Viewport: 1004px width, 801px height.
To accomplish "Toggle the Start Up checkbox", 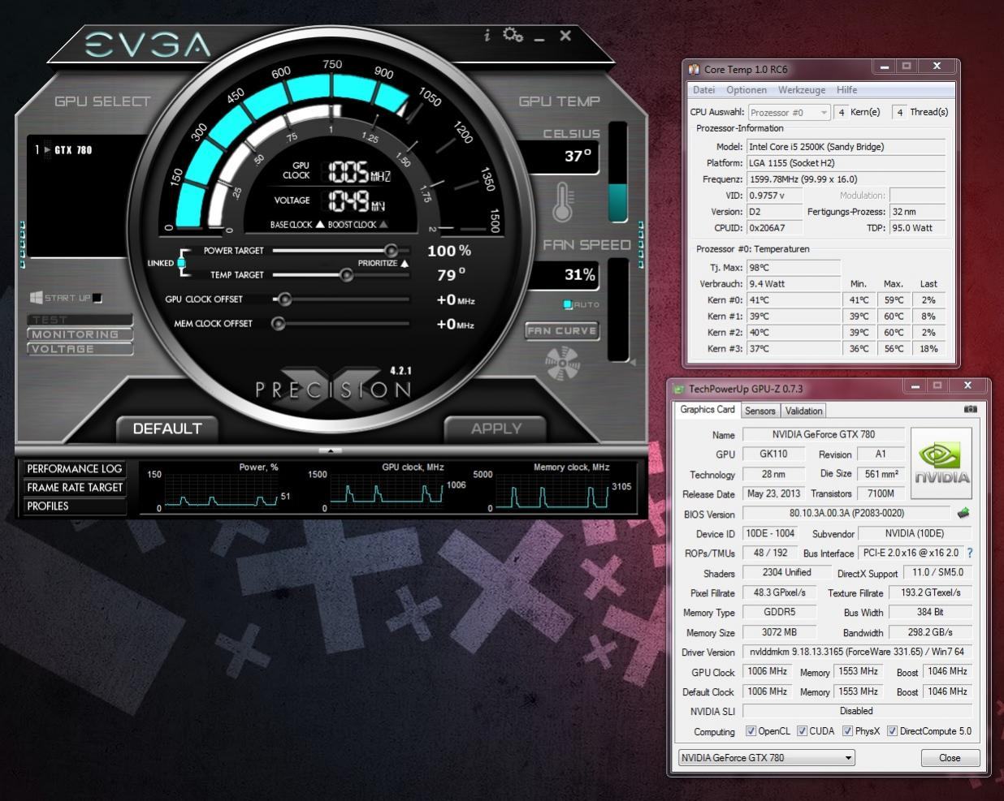I will (97, 298).
